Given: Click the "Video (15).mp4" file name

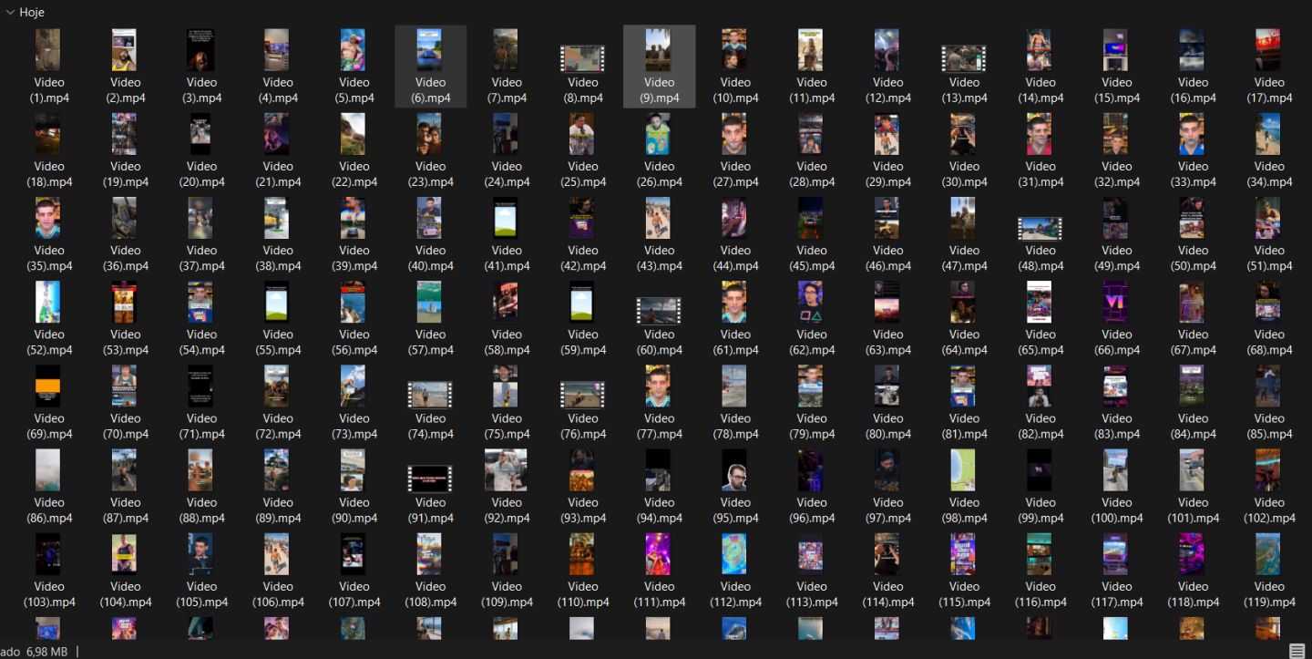Looking at the screenshot, I should (1116, 90).
